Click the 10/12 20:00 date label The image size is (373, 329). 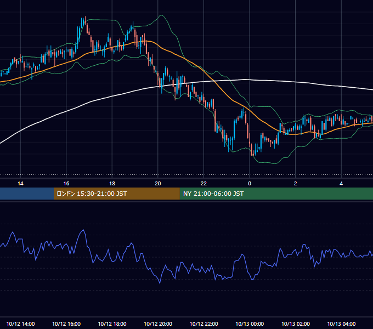click(x=158, y=324)
